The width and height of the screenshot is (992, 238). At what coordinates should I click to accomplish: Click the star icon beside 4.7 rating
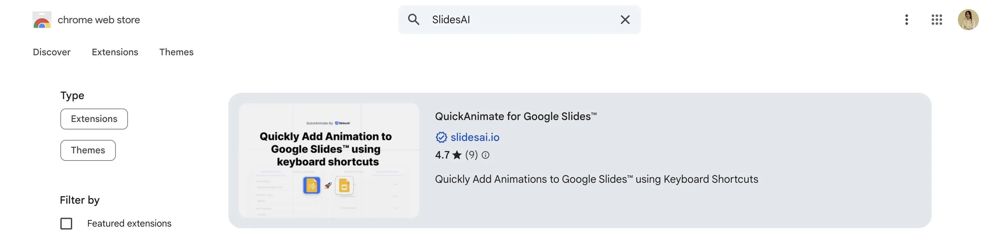pyautogui.click(x=457, y=155)
